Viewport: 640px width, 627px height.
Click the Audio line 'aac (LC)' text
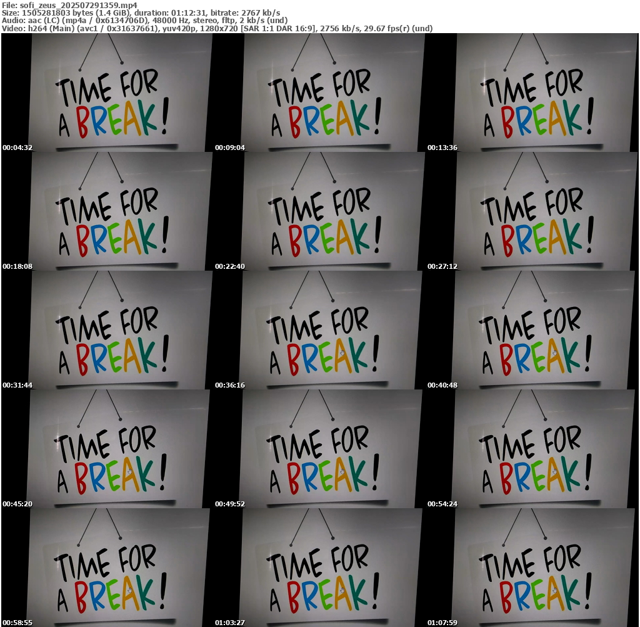pyautogui.click(x=44, y=21)
